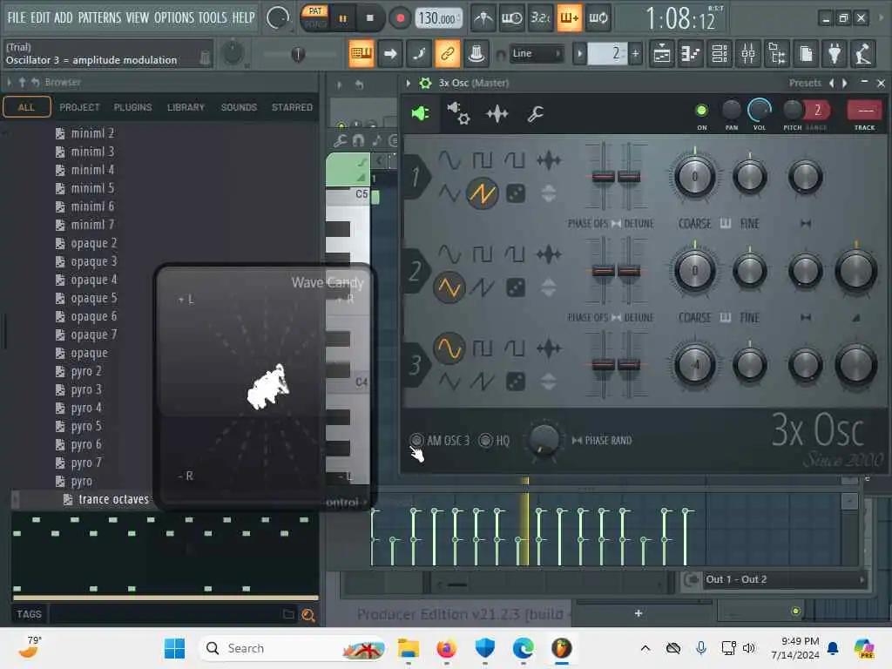This screenshot has height=669, width=892.
Task: Toggle the HQ high quality option
Action: pyautogui.click(x=485, y=440)
